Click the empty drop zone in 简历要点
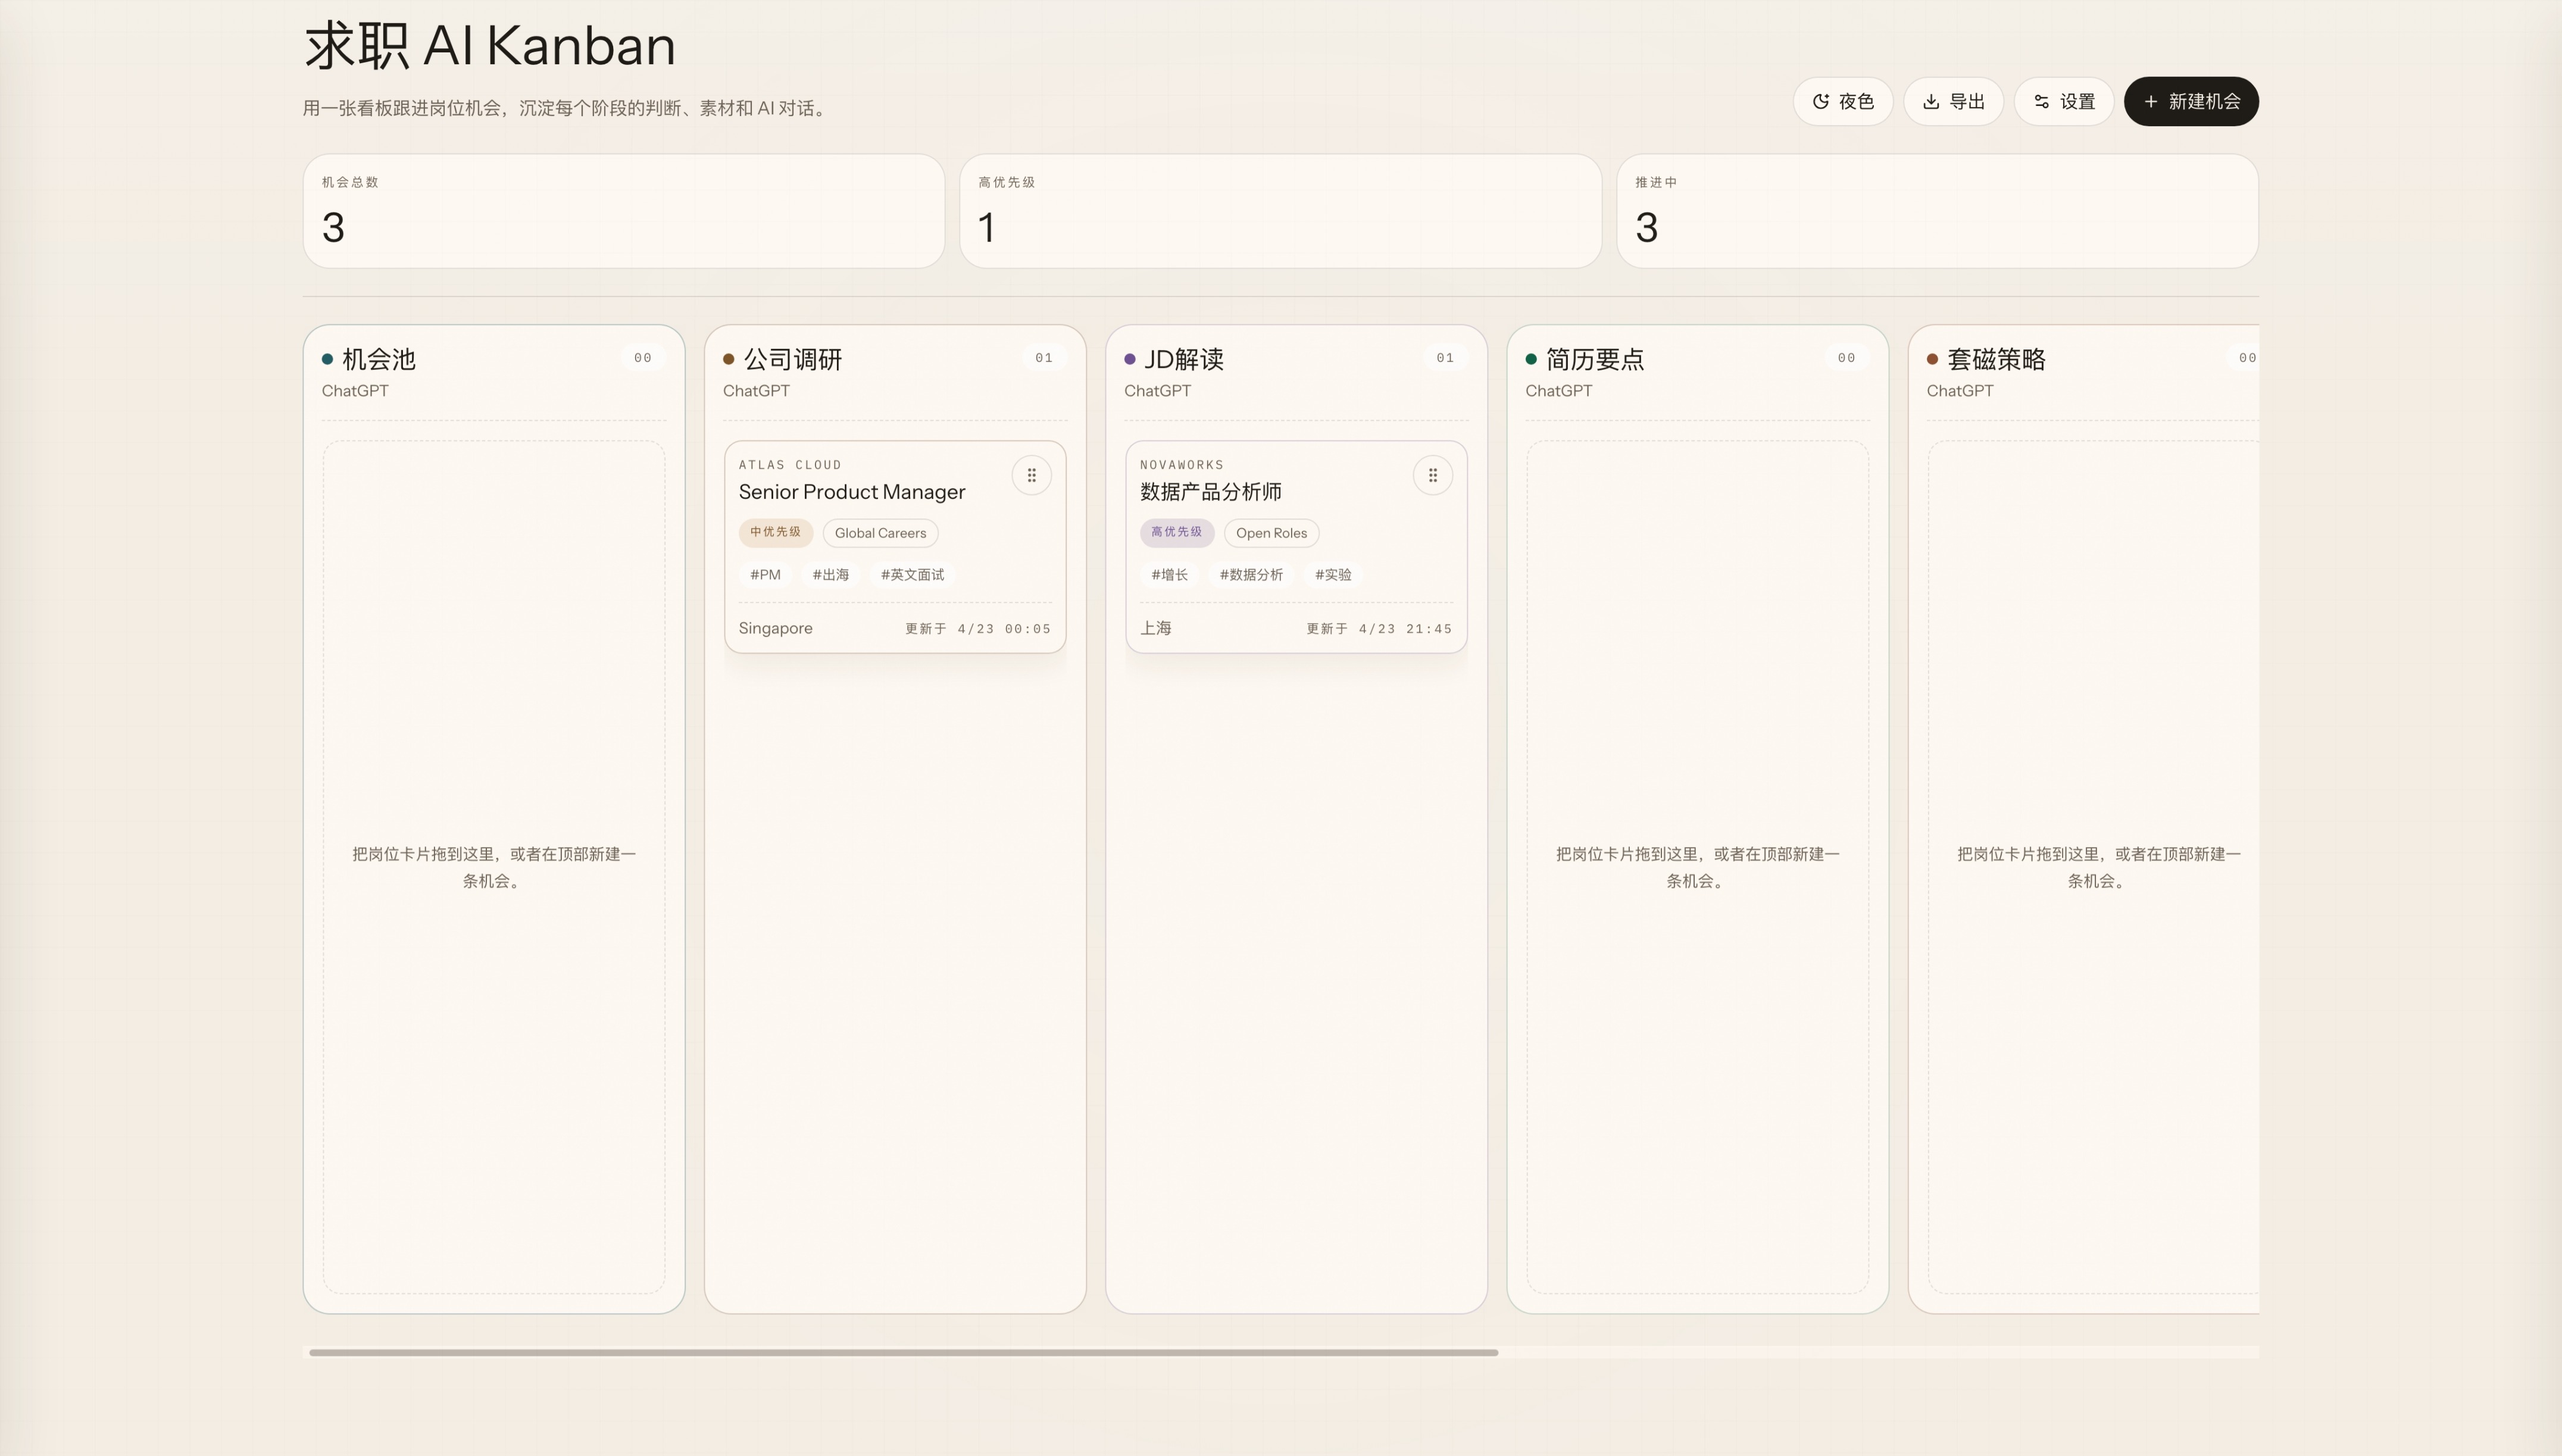The image size is (2562, 1456). (x=1697, y=867)
